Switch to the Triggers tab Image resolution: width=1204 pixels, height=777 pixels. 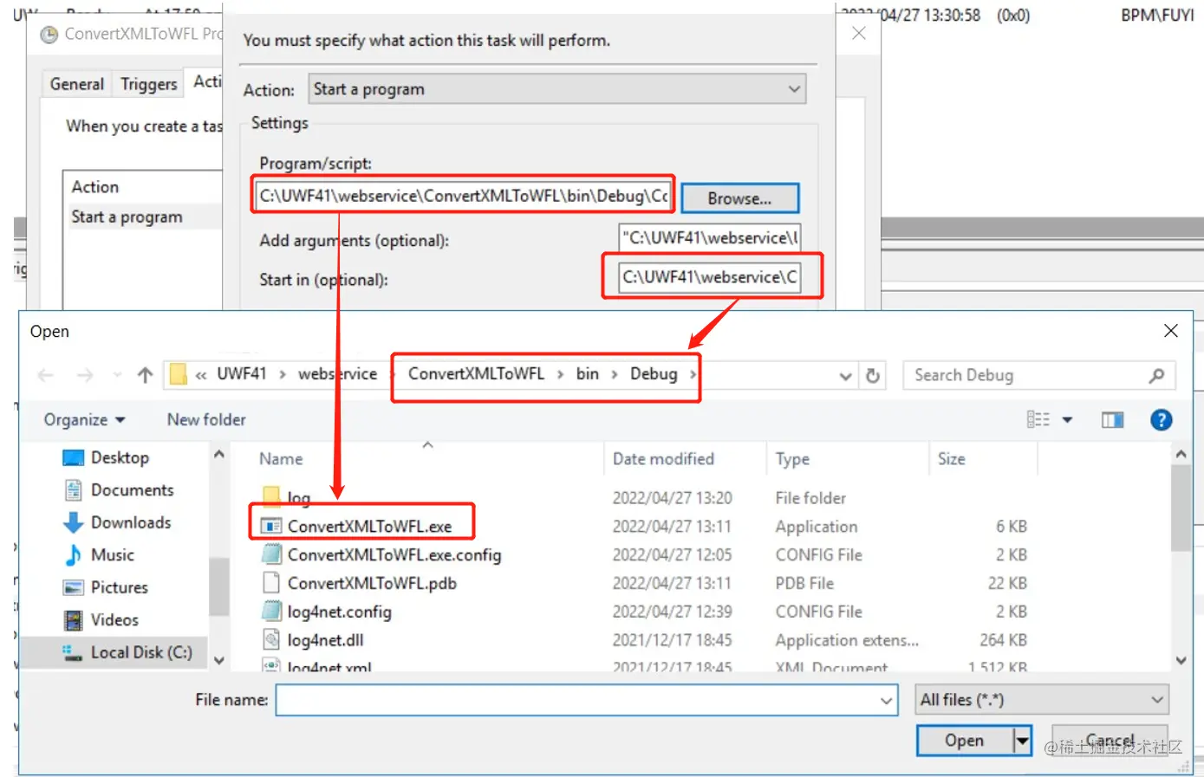(x=148, y=84)
